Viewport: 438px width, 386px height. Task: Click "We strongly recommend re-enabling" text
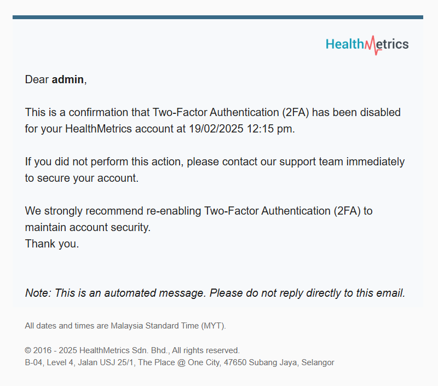(x=113, y=211)
